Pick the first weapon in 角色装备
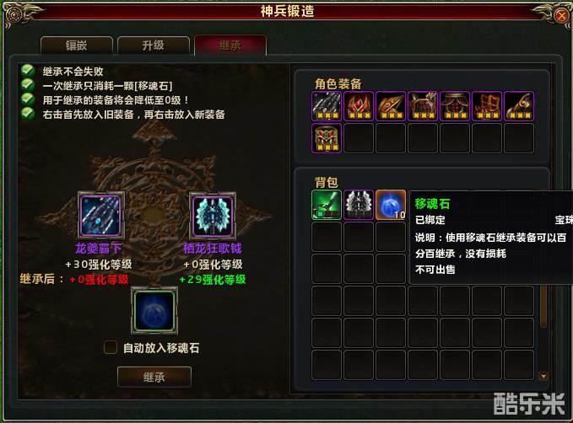The height and width of the screenshot is (423, 573). 327,106
